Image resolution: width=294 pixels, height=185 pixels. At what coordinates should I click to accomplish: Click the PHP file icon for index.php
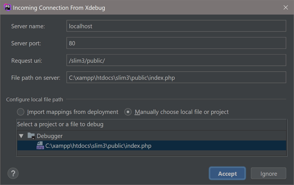(x=40, y=146)
